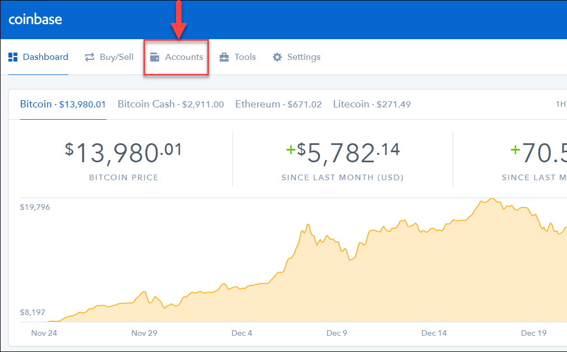Click the Accounts wallet icon
This screenshot has width=567, height=352.
click(155, 57)
